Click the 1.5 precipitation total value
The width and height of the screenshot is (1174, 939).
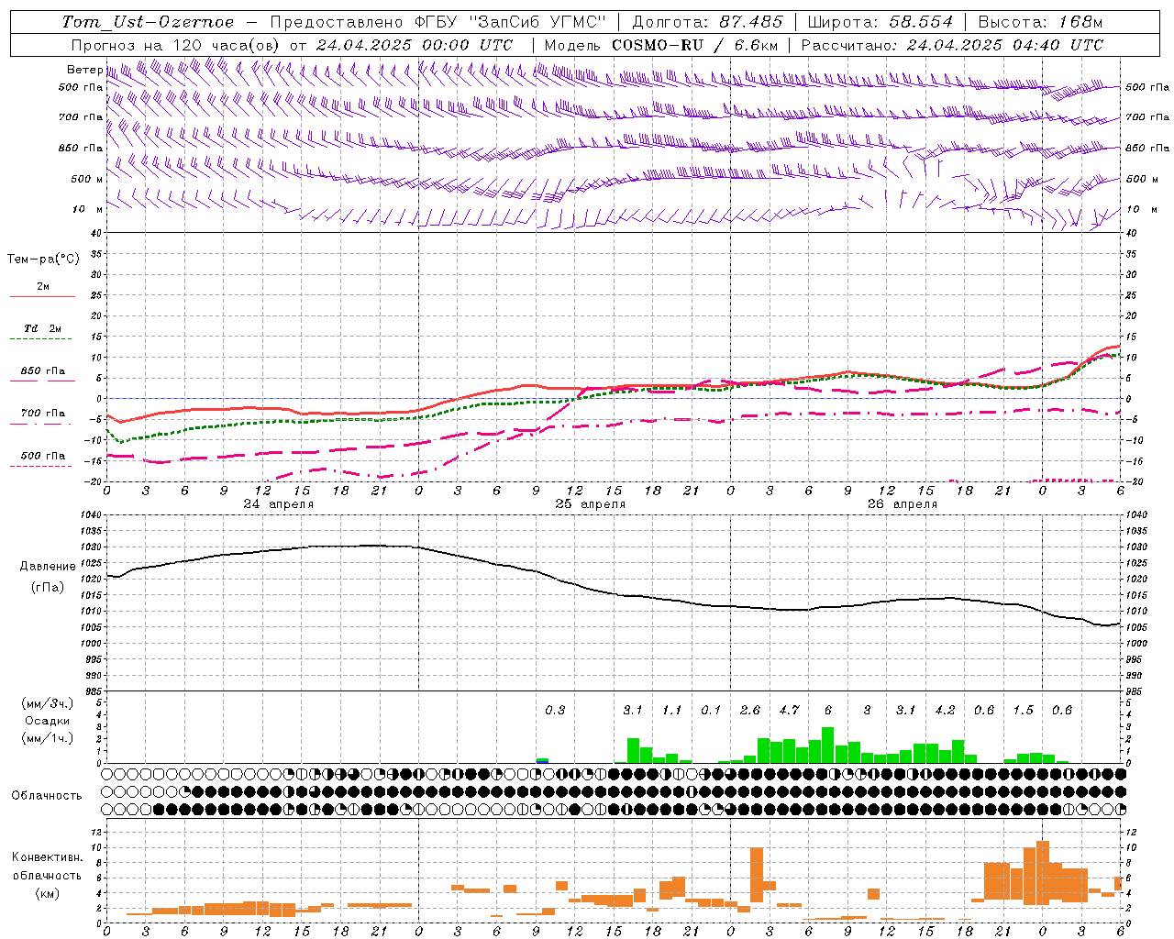(x=1023, y=711)
